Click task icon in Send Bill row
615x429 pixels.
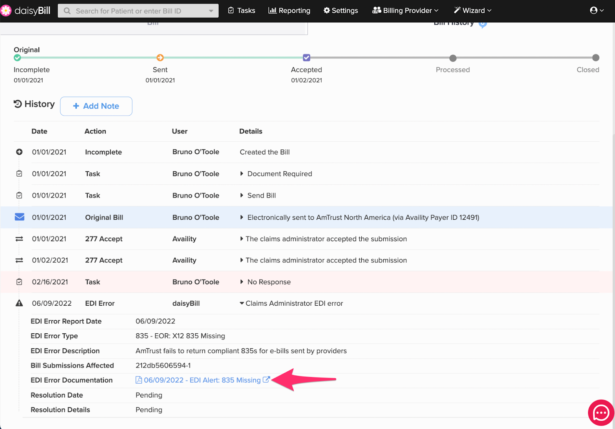point(19,195)
